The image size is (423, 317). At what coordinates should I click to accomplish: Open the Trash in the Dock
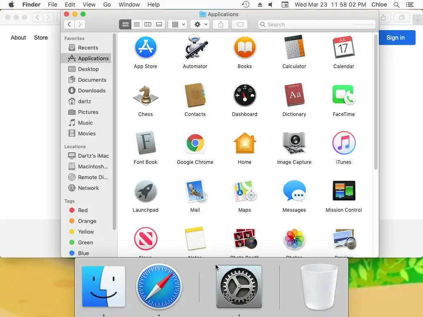[x=319, y=287]
